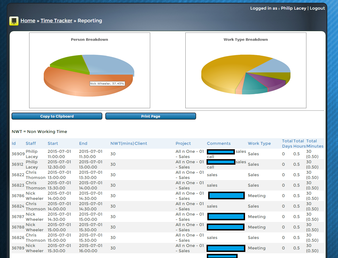Image resolution: width=338 pixels, height=258 pixels.
Task: Sort table by Start column header
Action: (x=53, y=143)
